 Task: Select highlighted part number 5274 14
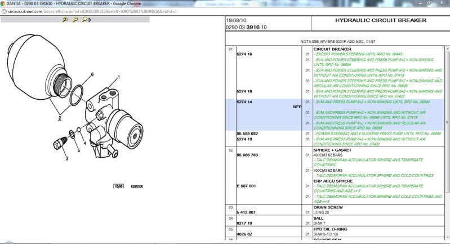(x=244, y=102)
